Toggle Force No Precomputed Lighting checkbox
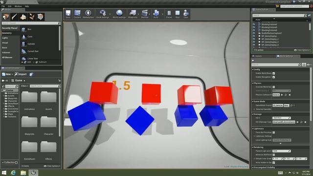313x176 pixels. [x=274, y=132]
